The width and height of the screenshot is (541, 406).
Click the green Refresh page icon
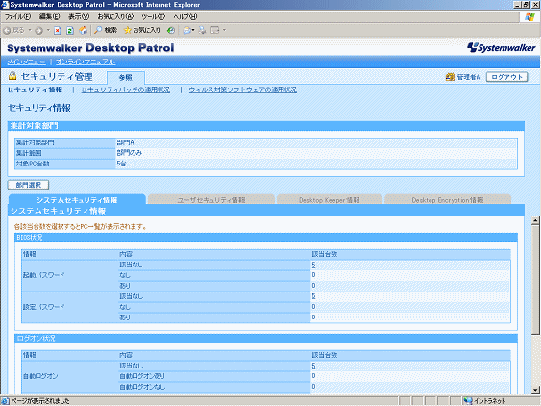click(x=70, y=31)
